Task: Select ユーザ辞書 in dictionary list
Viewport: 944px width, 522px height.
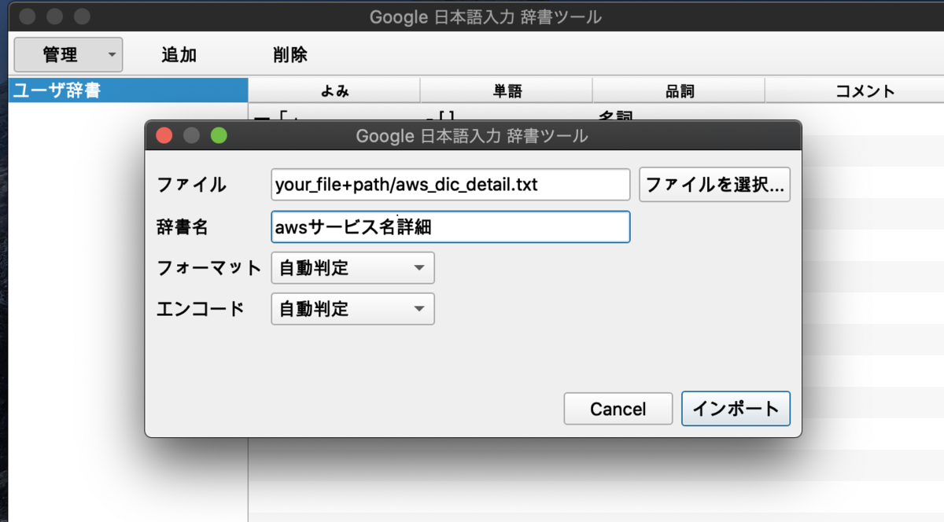Action: tap(128, 90)
